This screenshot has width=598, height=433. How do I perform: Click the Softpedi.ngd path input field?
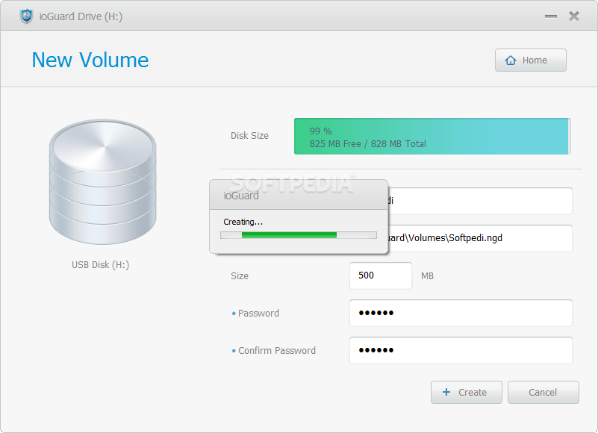(x=480, y=238)
